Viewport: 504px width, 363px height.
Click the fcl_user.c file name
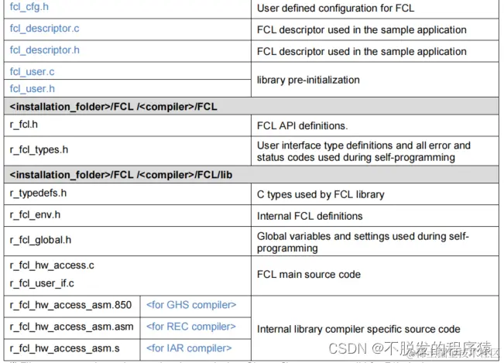(33, 72)
